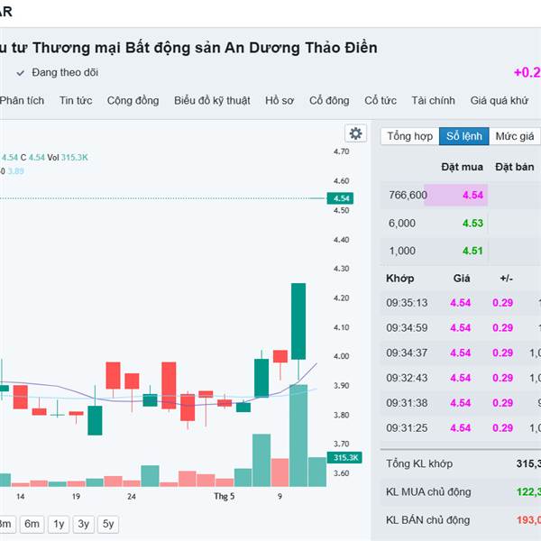This screenshot has height=541, width=541.
Task: Switch to Tài chính tab
Action: pyautogui.click(x=433, y=100)
